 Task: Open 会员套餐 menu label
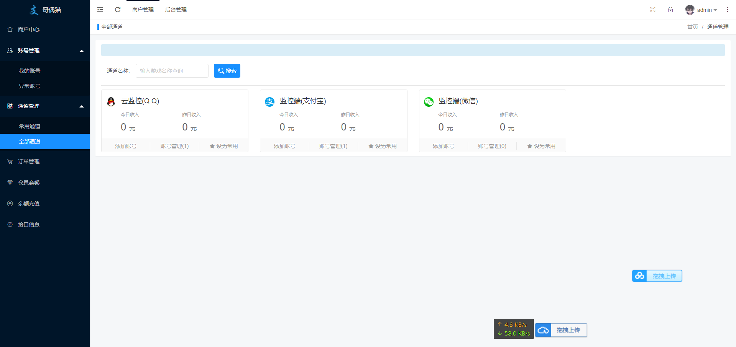(29, 182)
